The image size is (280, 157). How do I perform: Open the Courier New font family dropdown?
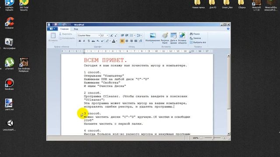[99, 35]
